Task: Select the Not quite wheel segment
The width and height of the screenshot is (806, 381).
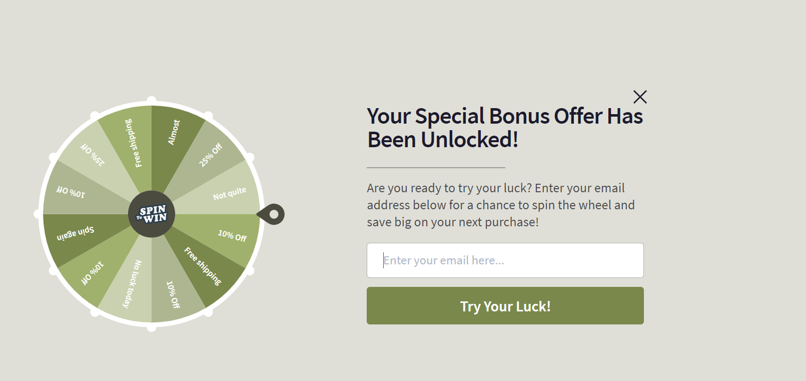Action: [x=230, y=193]
